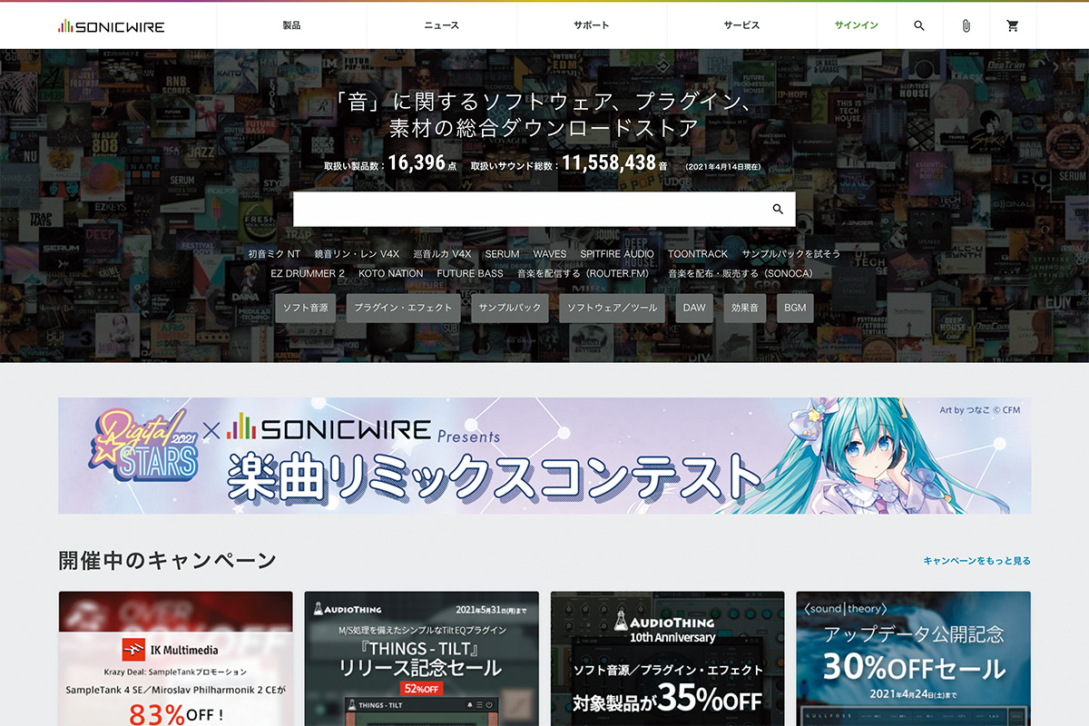Select the 開催中のキャンペーン heading text
The height and width of the screenshot is (726, 1089).
[x=167, y=560]
